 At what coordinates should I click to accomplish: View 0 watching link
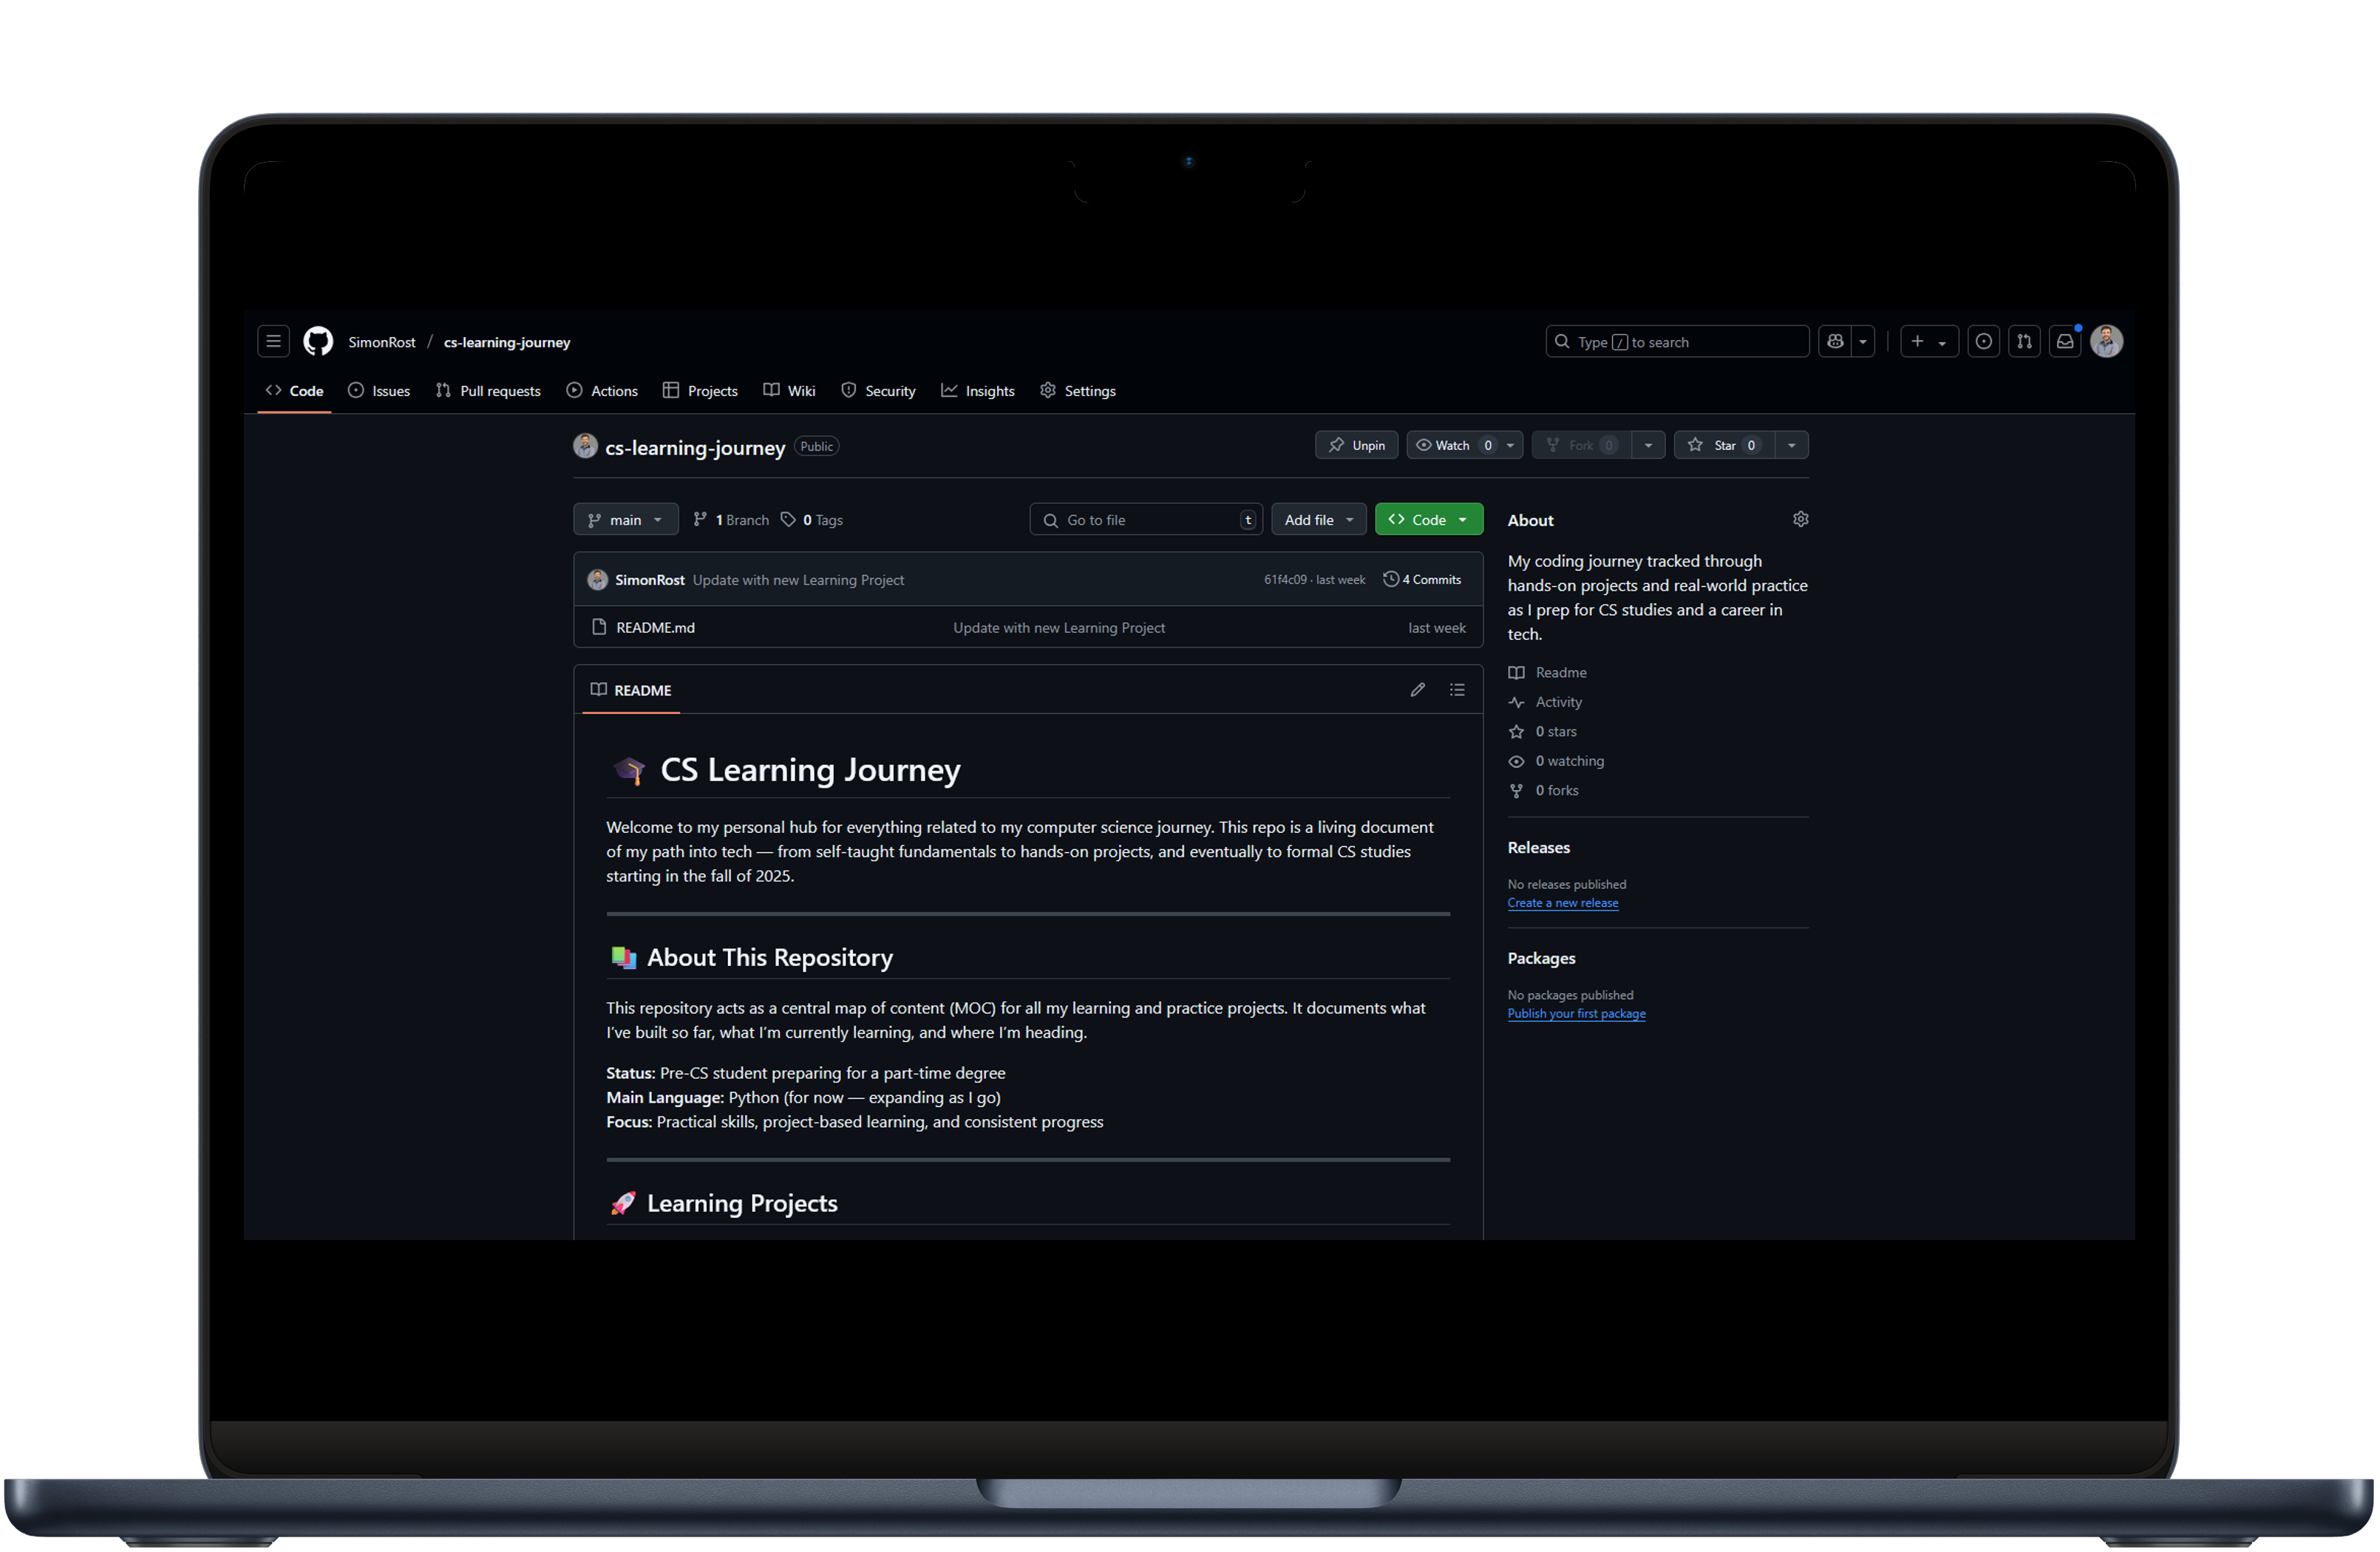tap(1556, 761)
